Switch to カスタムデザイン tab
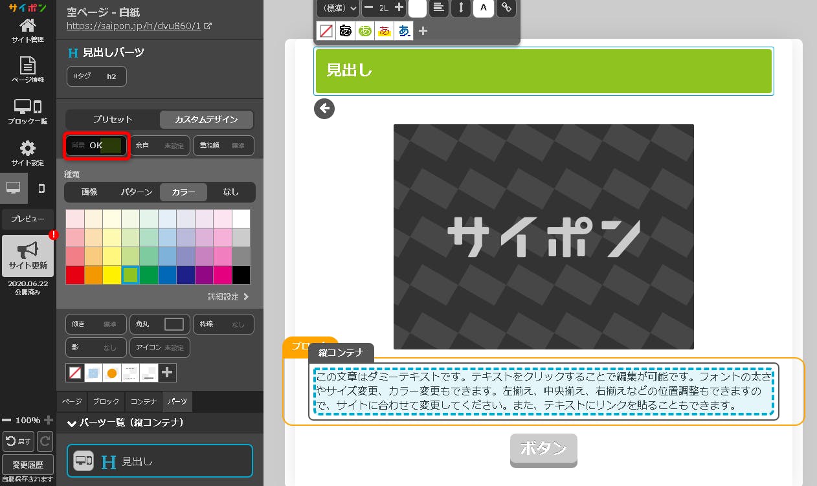 pos(207,120)
